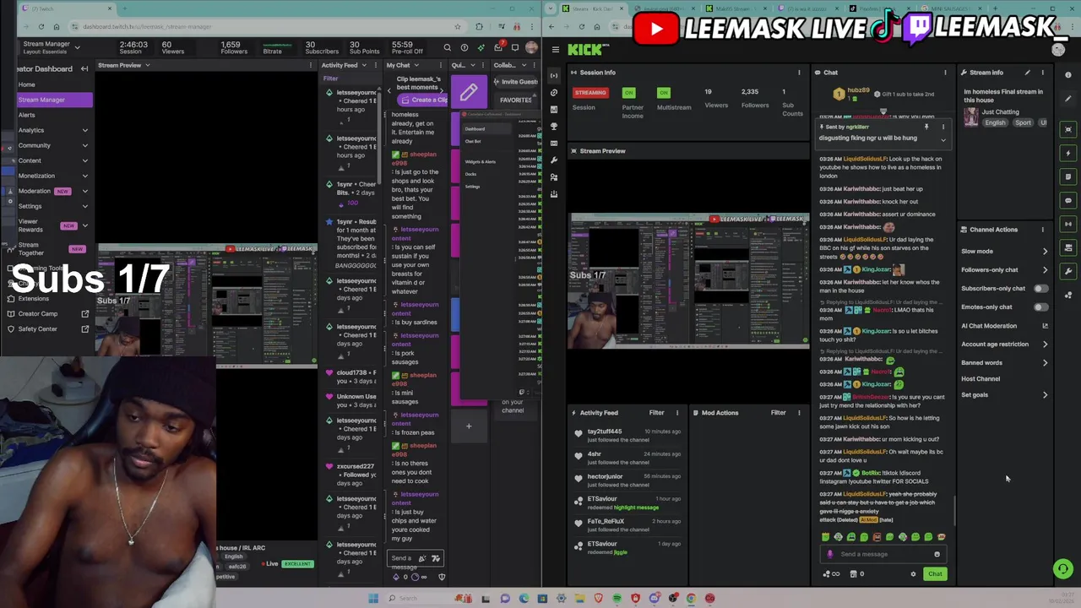
Task: Expand Slow mode options
Action: tap(1045, 252)
